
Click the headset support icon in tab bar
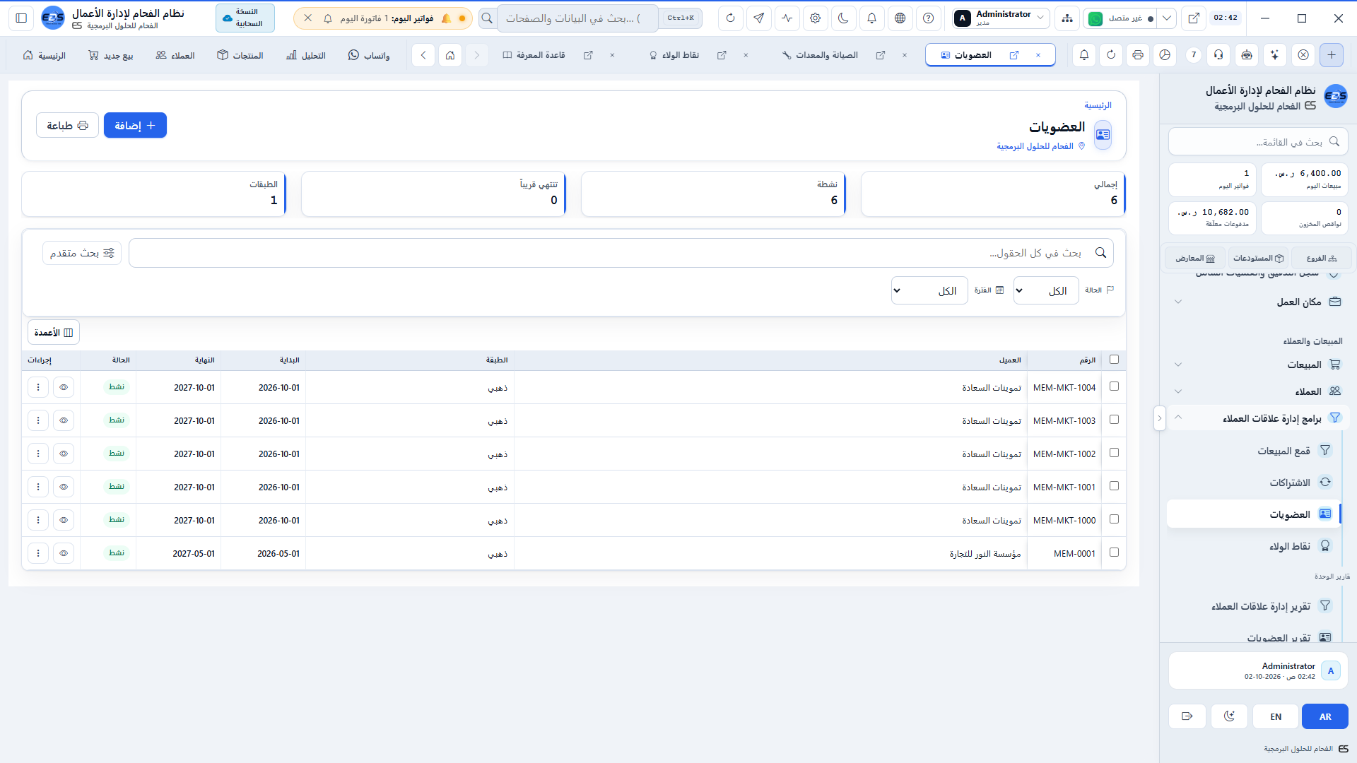1218,54
